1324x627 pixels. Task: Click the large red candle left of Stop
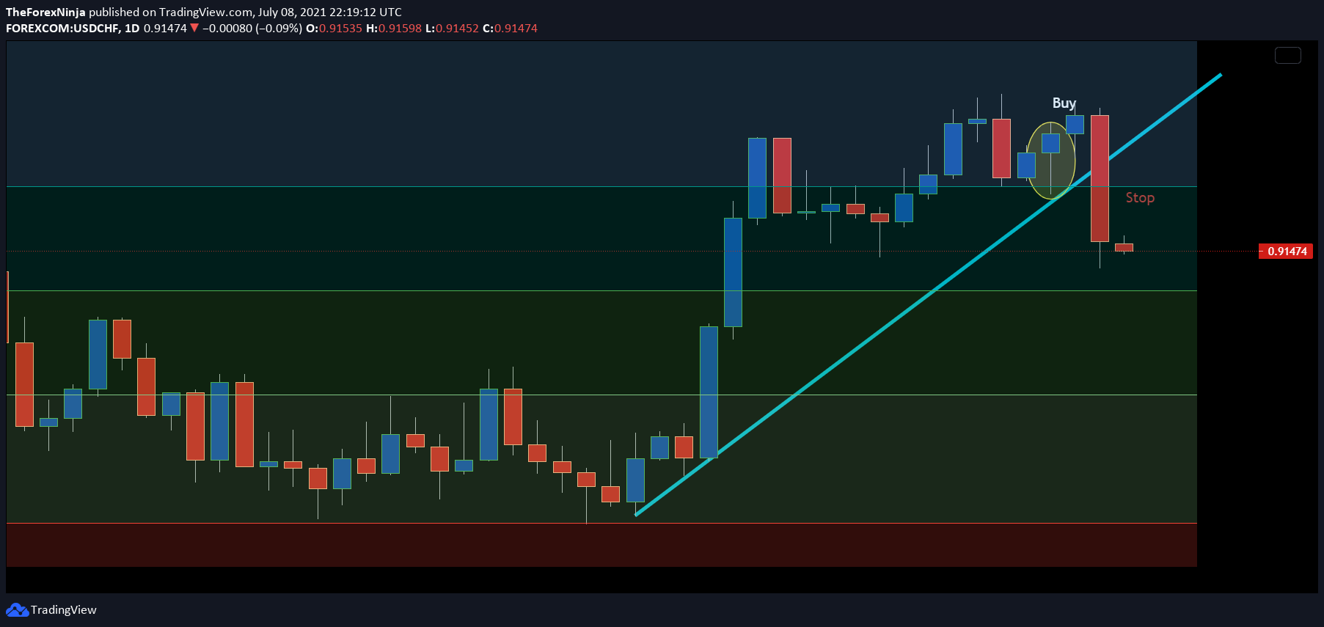(1100, 178)
